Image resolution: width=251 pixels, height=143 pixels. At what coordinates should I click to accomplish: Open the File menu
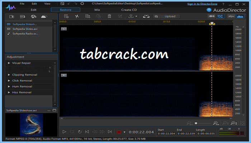point(22,4)
